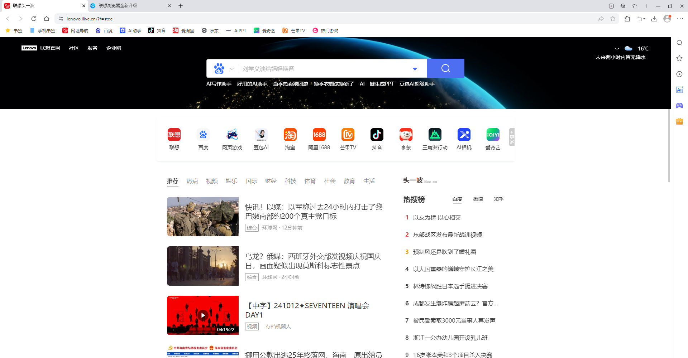The width and height of the screenshot is (688, 358).
Task: Open a new browser tab
Action: [181, 6]
